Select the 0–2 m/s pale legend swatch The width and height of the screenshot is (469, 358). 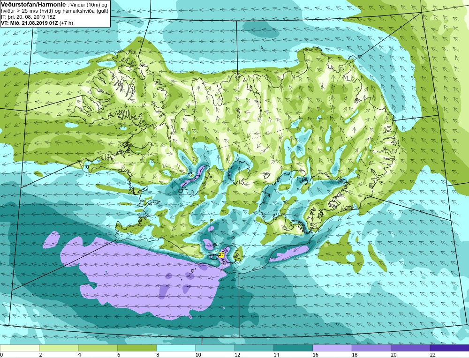coord(19,348)
